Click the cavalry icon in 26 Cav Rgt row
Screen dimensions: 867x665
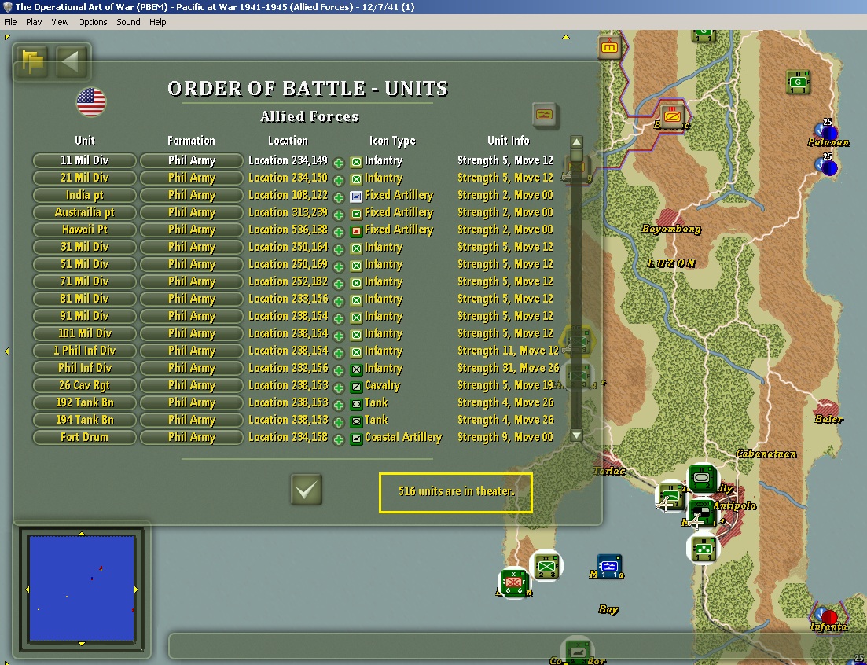[357, 387]
